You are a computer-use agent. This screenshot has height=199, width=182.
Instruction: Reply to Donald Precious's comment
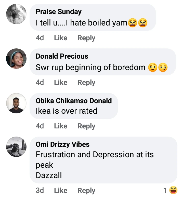86,83
